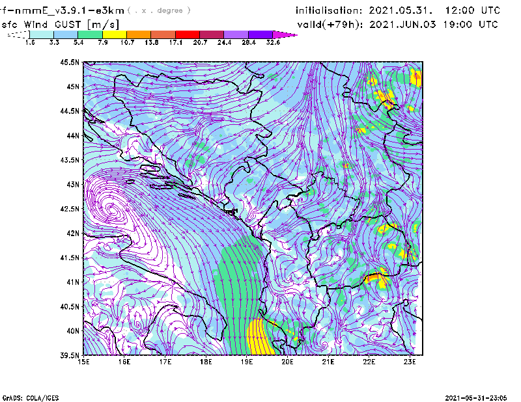Select the orange 10.7–13.8 legend swatch
This screenshot has width=521, height=402.
click(139, 34)
